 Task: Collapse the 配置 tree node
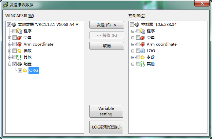10,64
